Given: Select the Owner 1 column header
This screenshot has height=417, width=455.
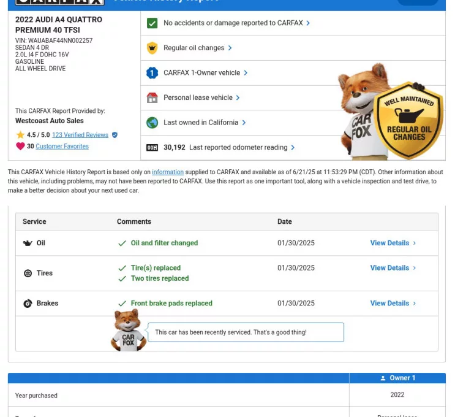Looking at the screenshot, I should [x=397, y=378].
